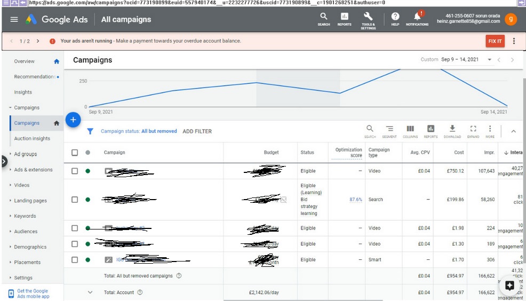Toggle status dot of £750.12 campaign
Screen dimensions: 526x301
tap(87, 171)
